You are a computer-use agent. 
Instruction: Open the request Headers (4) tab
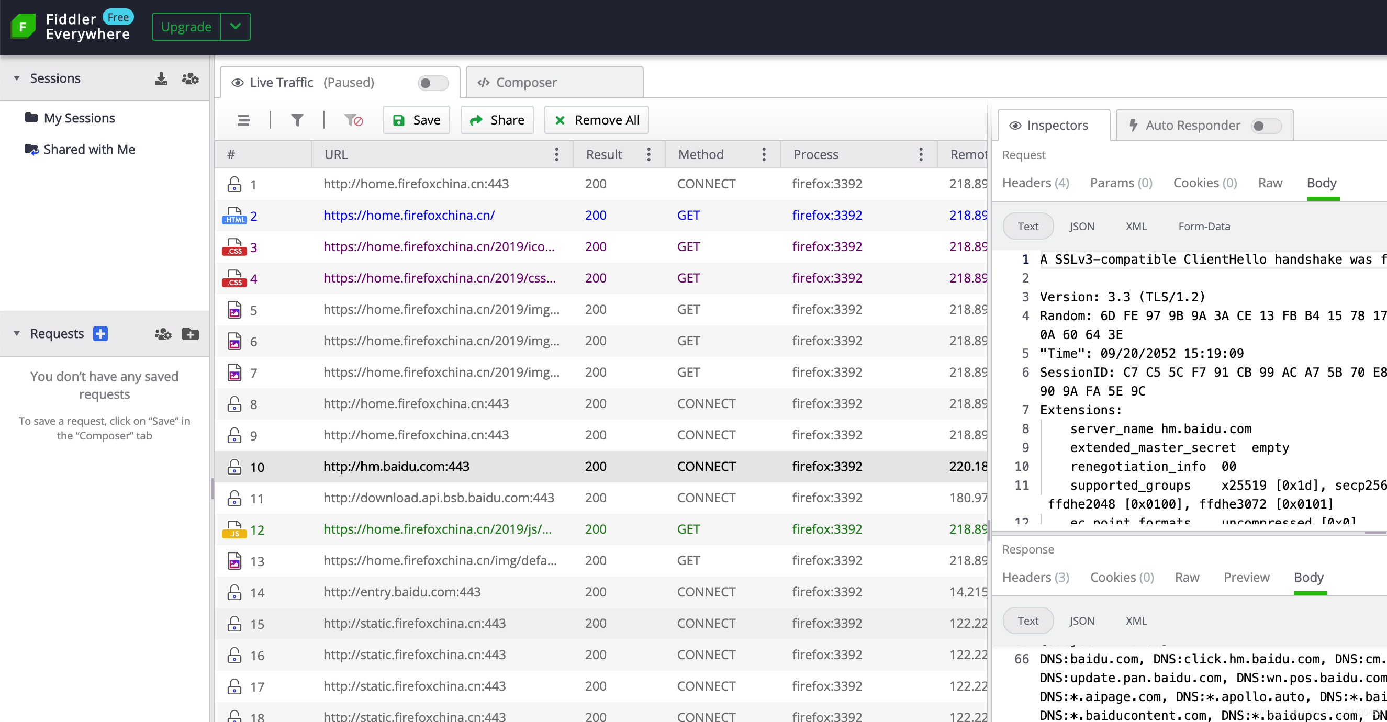[x=1035, y=183]
